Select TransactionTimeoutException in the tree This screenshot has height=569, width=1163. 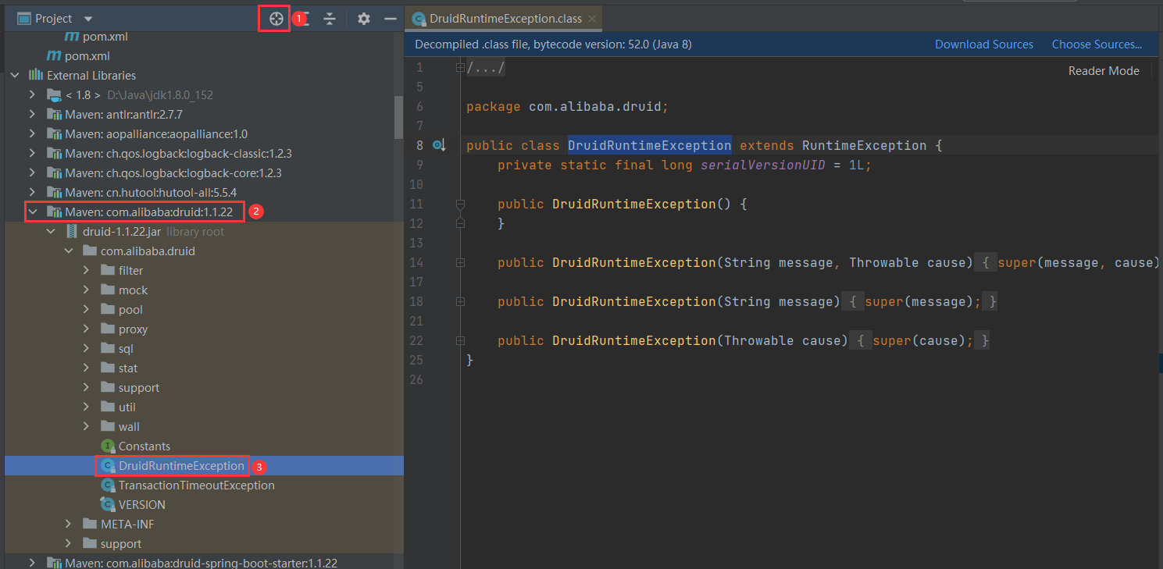197,485
